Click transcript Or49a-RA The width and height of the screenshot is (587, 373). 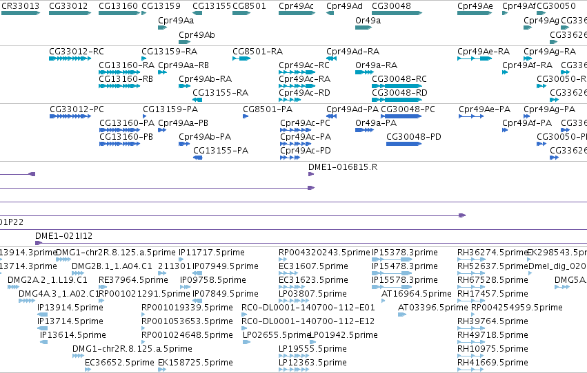click(376, 65)
